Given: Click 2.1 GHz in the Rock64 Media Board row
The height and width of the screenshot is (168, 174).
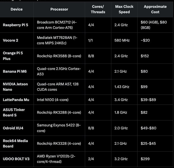Looking at the screenshot, I should 121,144.
